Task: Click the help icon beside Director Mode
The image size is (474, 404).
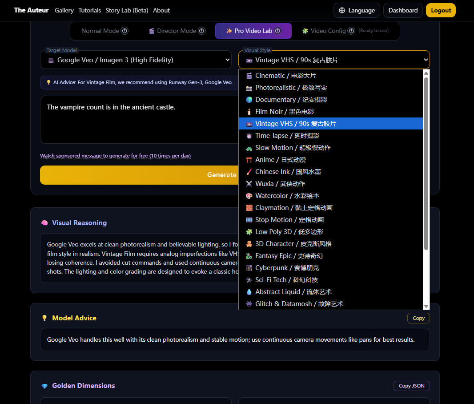Action: coord(201,31)
